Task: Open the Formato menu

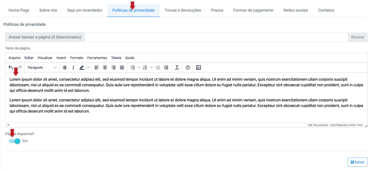Action: point(77,58)
